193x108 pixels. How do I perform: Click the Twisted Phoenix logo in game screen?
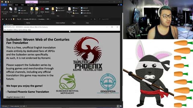(x=88, y=54)
